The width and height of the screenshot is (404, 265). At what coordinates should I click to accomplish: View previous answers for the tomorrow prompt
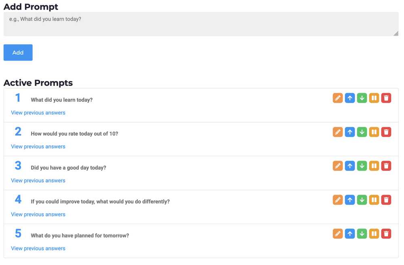coord(38,248)
